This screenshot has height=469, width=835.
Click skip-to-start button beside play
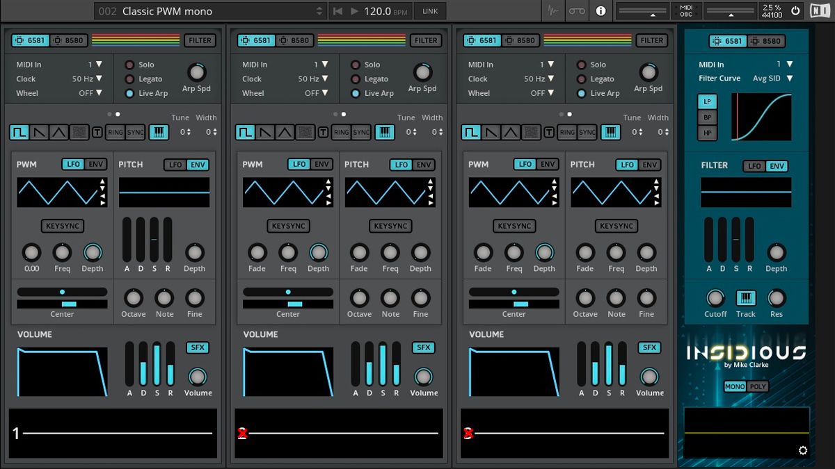(x=338, y=11)
